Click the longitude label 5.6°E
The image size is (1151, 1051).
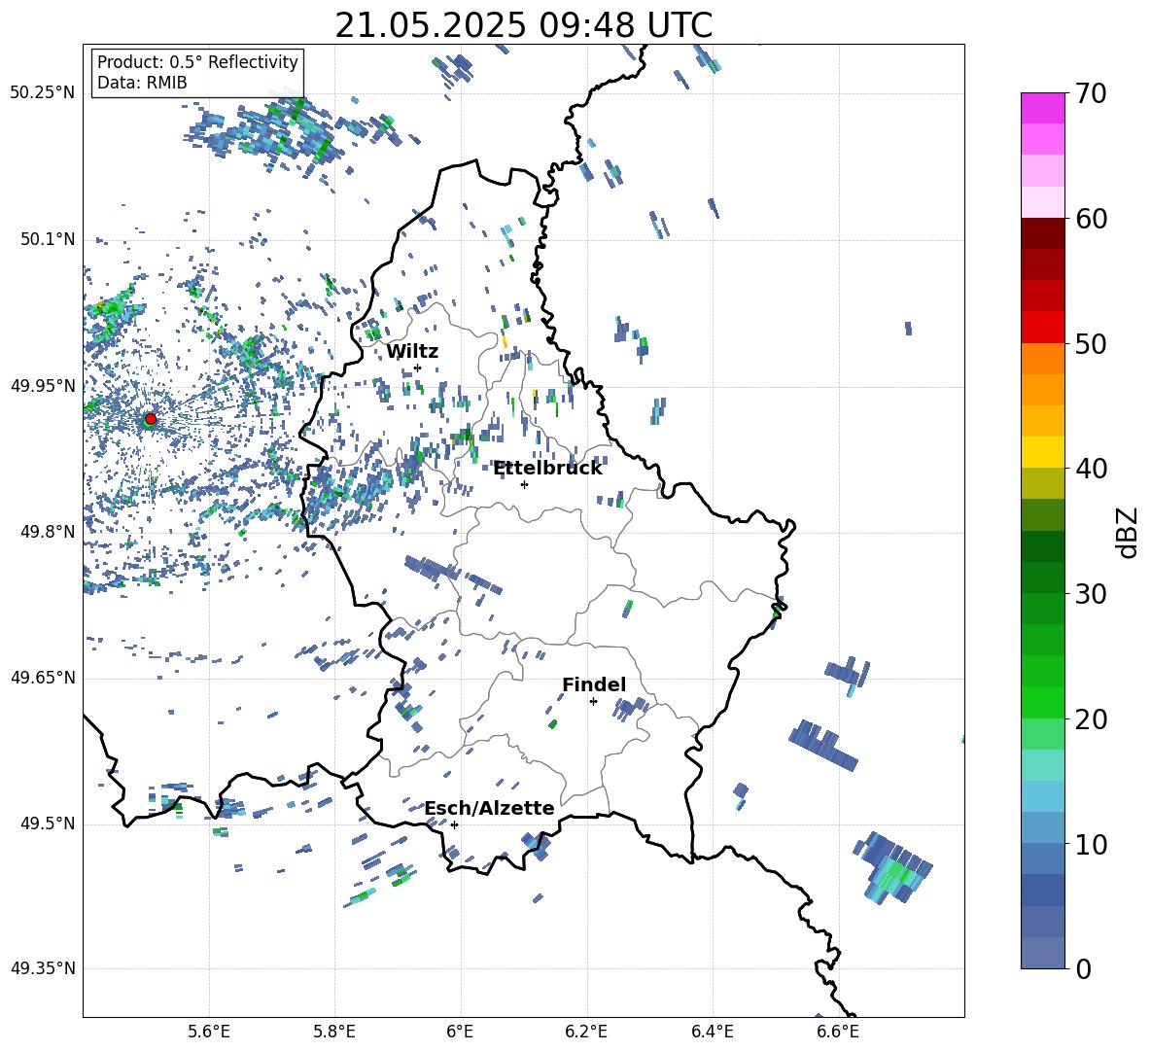pyautogui.click(x=209, y=1032)
